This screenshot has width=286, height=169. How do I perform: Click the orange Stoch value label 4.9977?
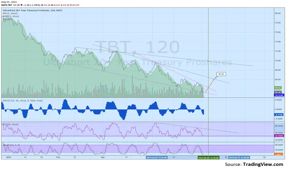pos(279,154)
